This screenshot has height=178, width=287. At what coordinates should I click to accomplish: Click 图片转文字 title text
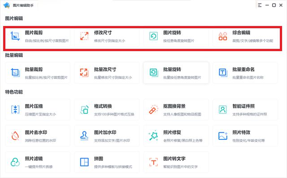[x=174, y=159]
